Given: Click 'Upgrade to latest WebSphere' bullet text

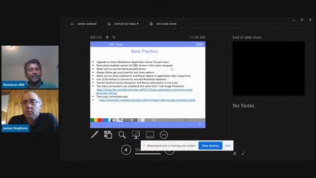Looking at the screenshot, I should [133, 62].
